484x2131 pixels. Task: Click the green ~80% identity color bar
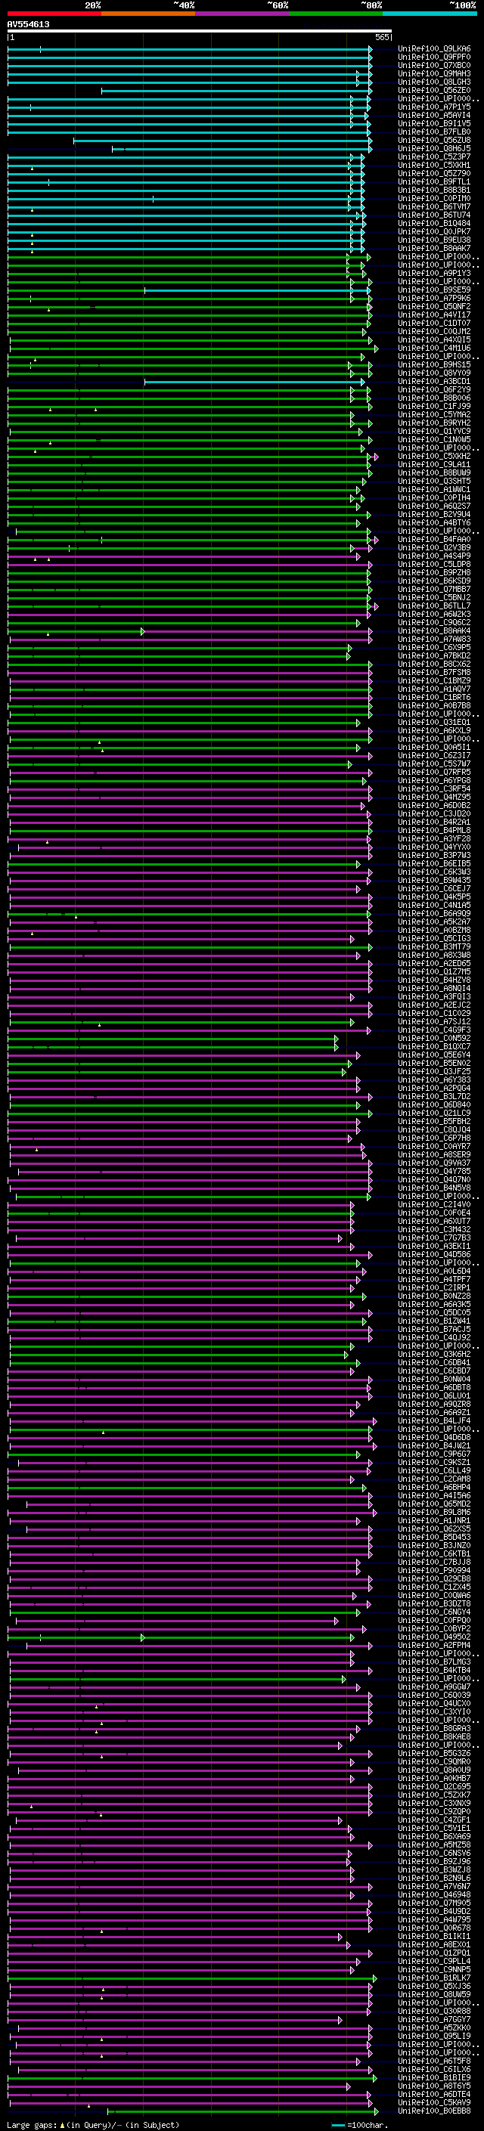[336, 14]
